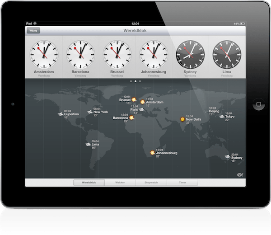Tap the 12:04 status bar time
This screenshot has height=235, width=271.
(135, 23)
